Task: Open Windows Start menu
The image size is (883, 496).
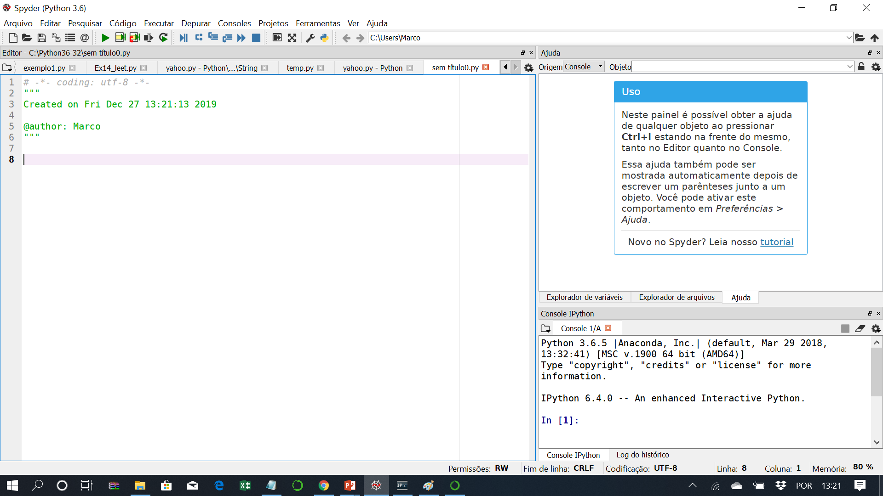Action: 12,485
